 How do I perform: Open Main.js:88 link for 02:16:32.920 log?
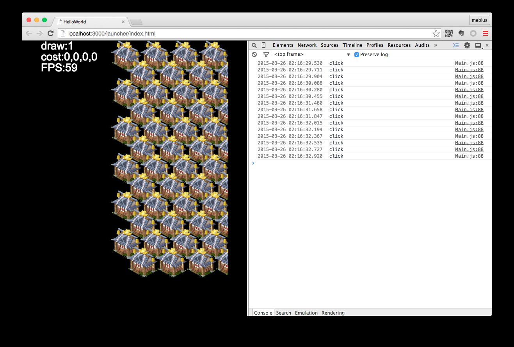point(469,156)
